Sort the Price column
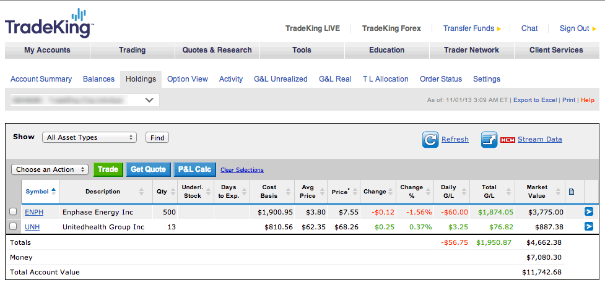Viewport: 605px width, 285px height. pyautogui.click(x=355, y=192)
